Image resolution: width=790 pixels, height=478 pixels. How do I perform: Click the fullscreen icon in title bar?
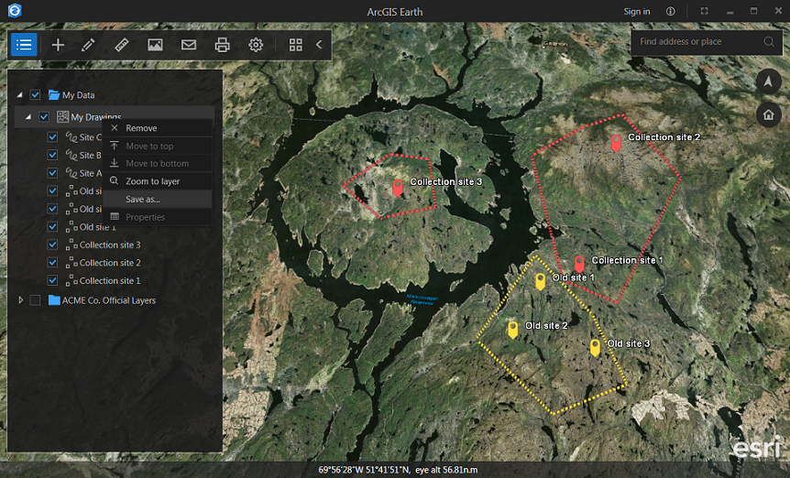tap(705, 11)
